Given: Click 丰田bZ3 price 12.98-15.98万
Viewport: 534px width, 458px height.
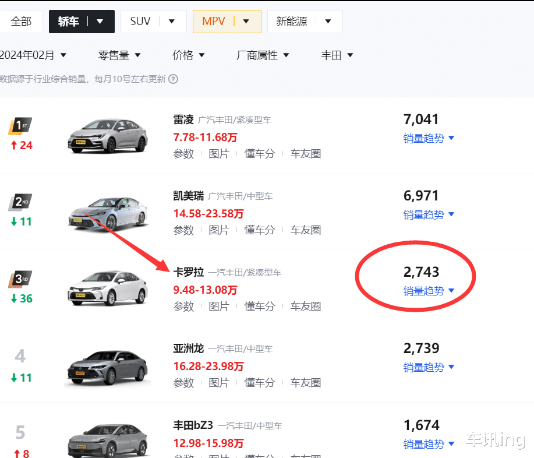Looking at the screenshot, I should (x=208, y=443).
